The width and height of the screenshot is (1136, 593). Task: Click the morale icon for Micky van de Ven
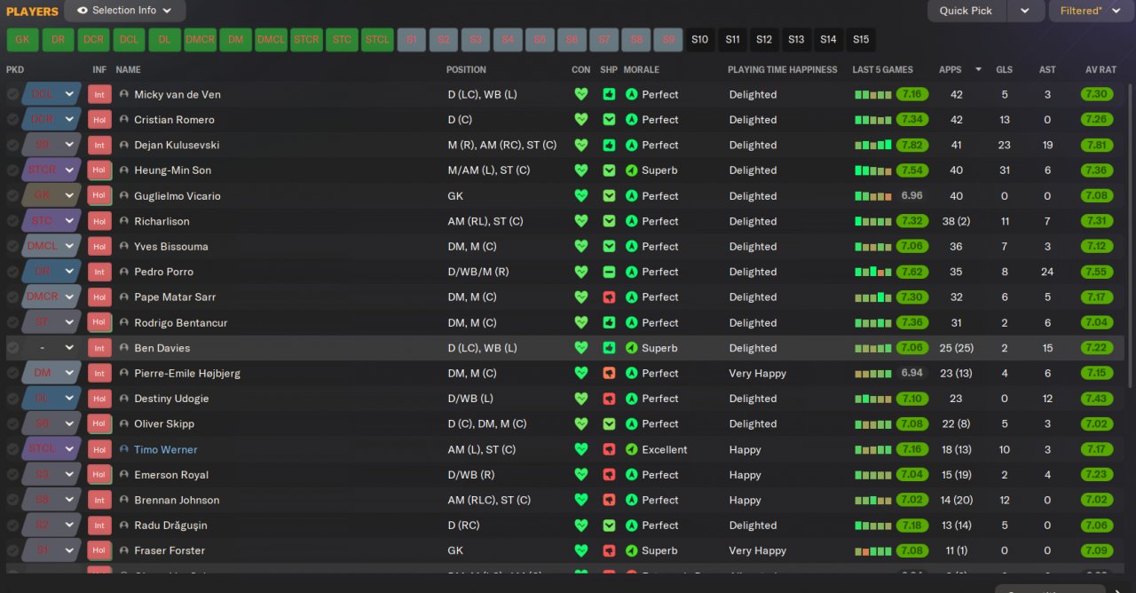[632, 94]
